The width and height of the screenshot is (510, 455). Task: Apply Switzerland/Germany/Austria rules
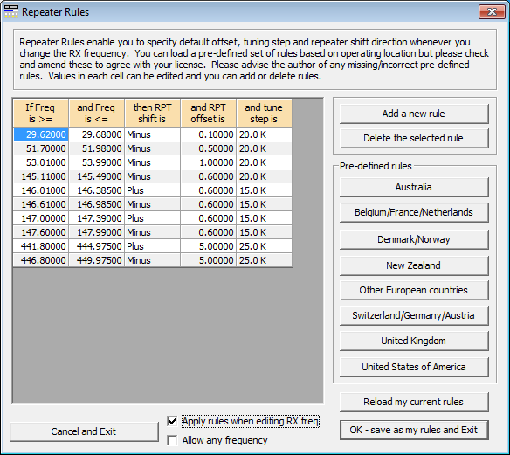(x=414, y=315)
